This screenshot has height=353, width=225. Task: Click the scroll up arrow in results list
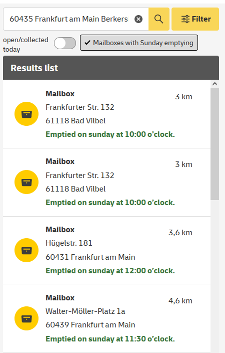tap(214, 84)
